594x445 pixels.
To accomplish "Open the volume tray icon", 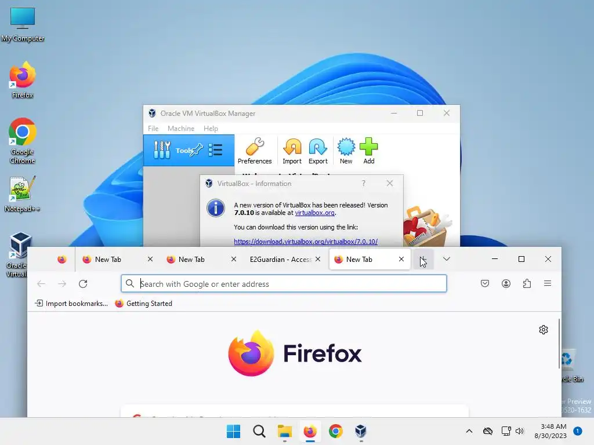I will point(520,431).
